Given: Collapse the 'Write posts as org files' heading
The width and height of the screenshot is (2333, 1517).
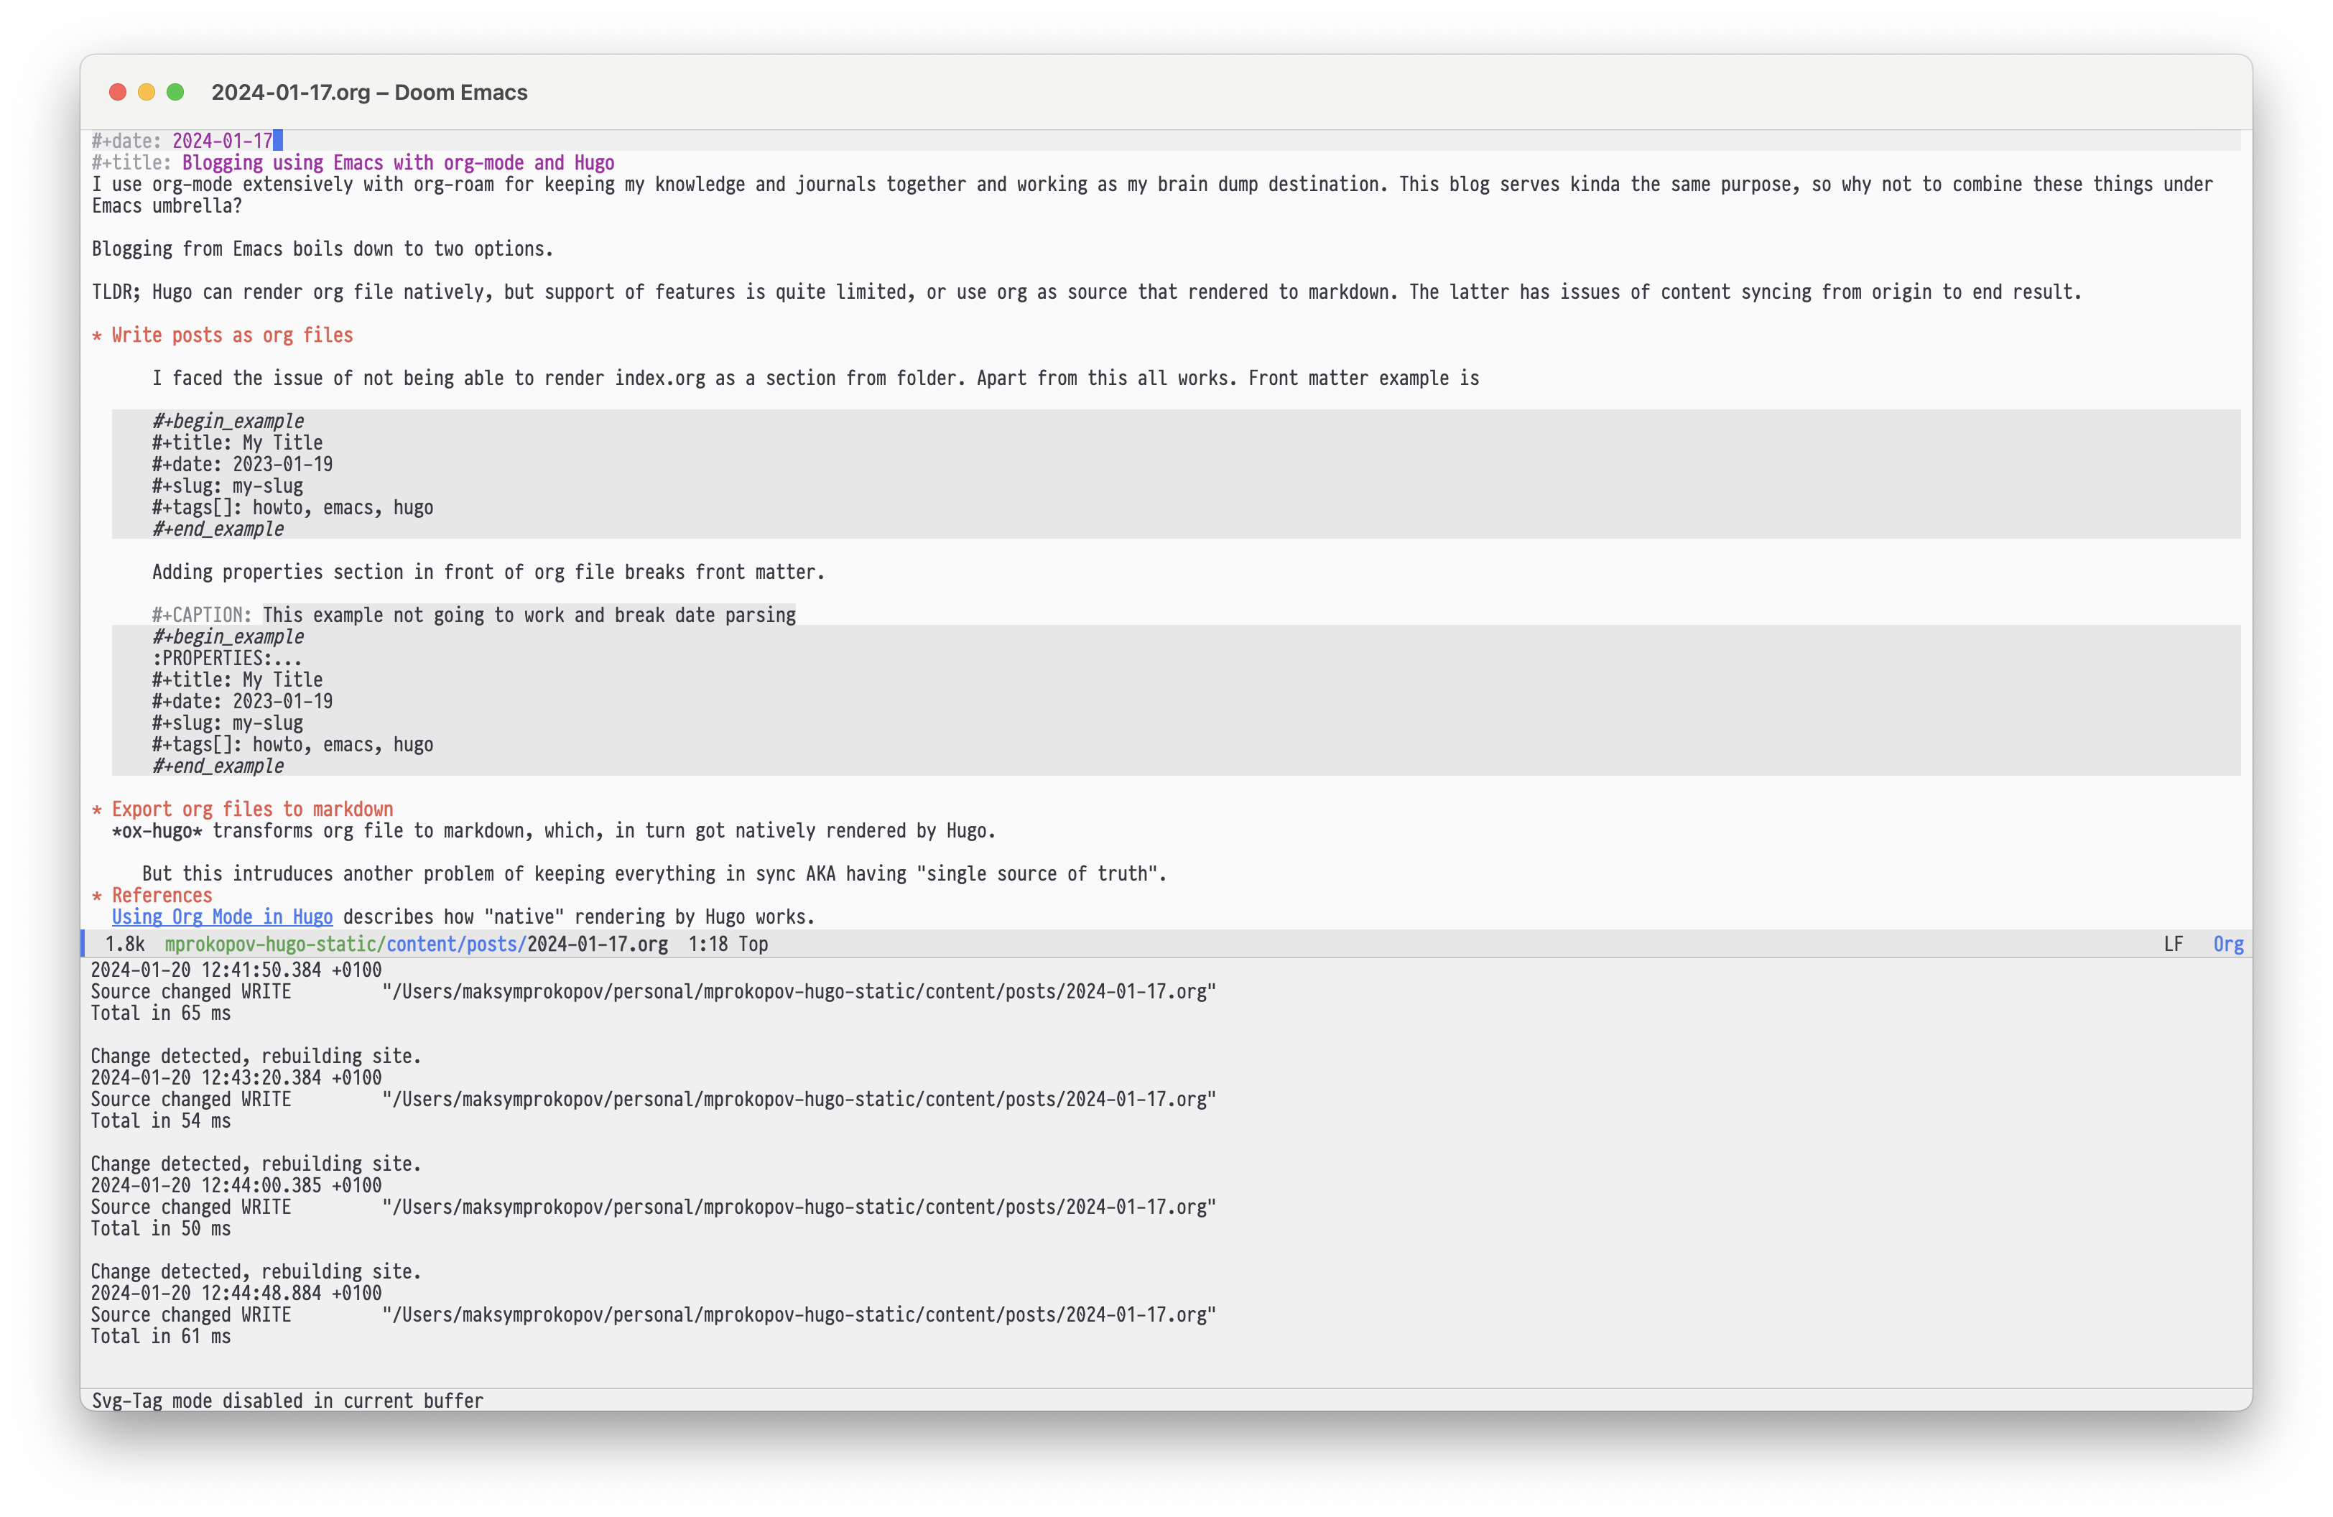Looking at the screenshot, I should click(x=231, y=334).
